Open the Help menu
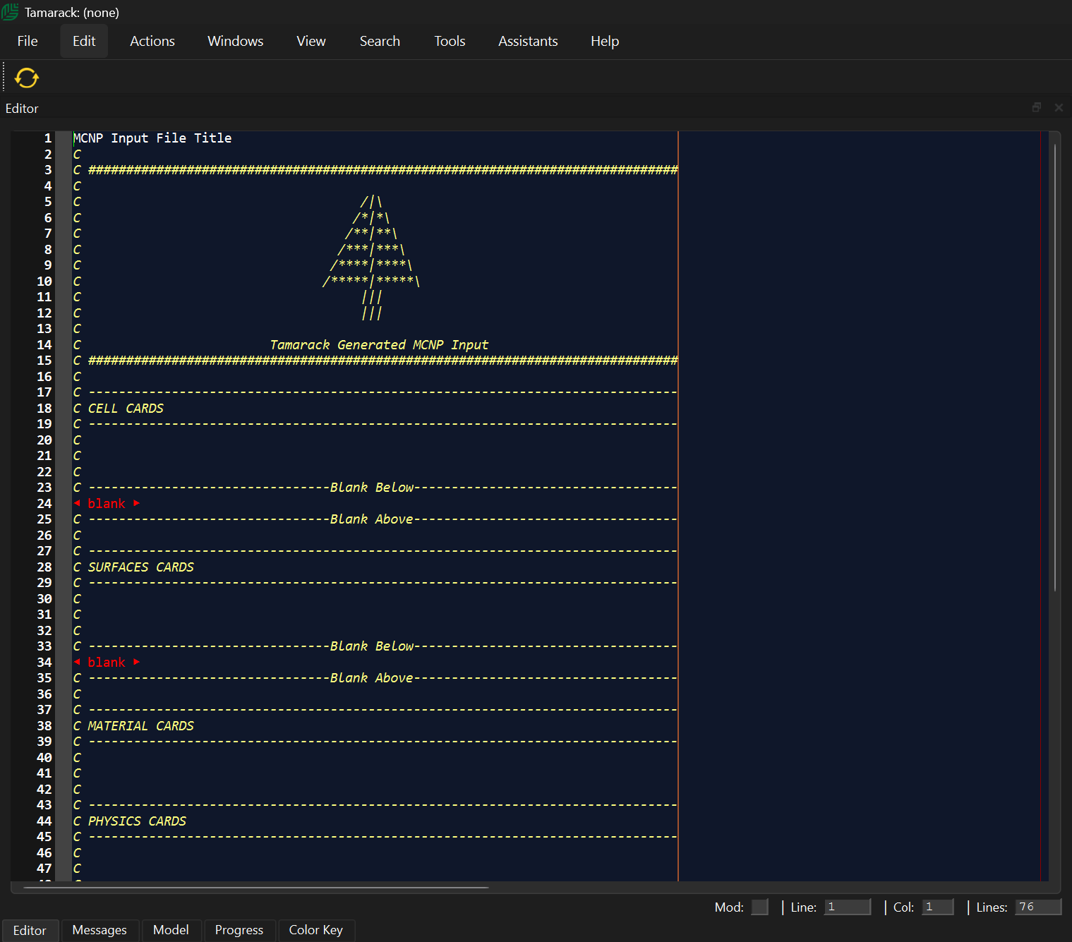1072x942 pixels. coord(605,41)
